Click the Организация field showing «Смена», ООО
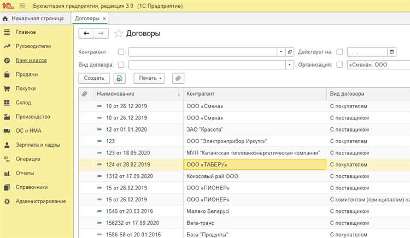This screenshot has height=238, width=410. 378,65
